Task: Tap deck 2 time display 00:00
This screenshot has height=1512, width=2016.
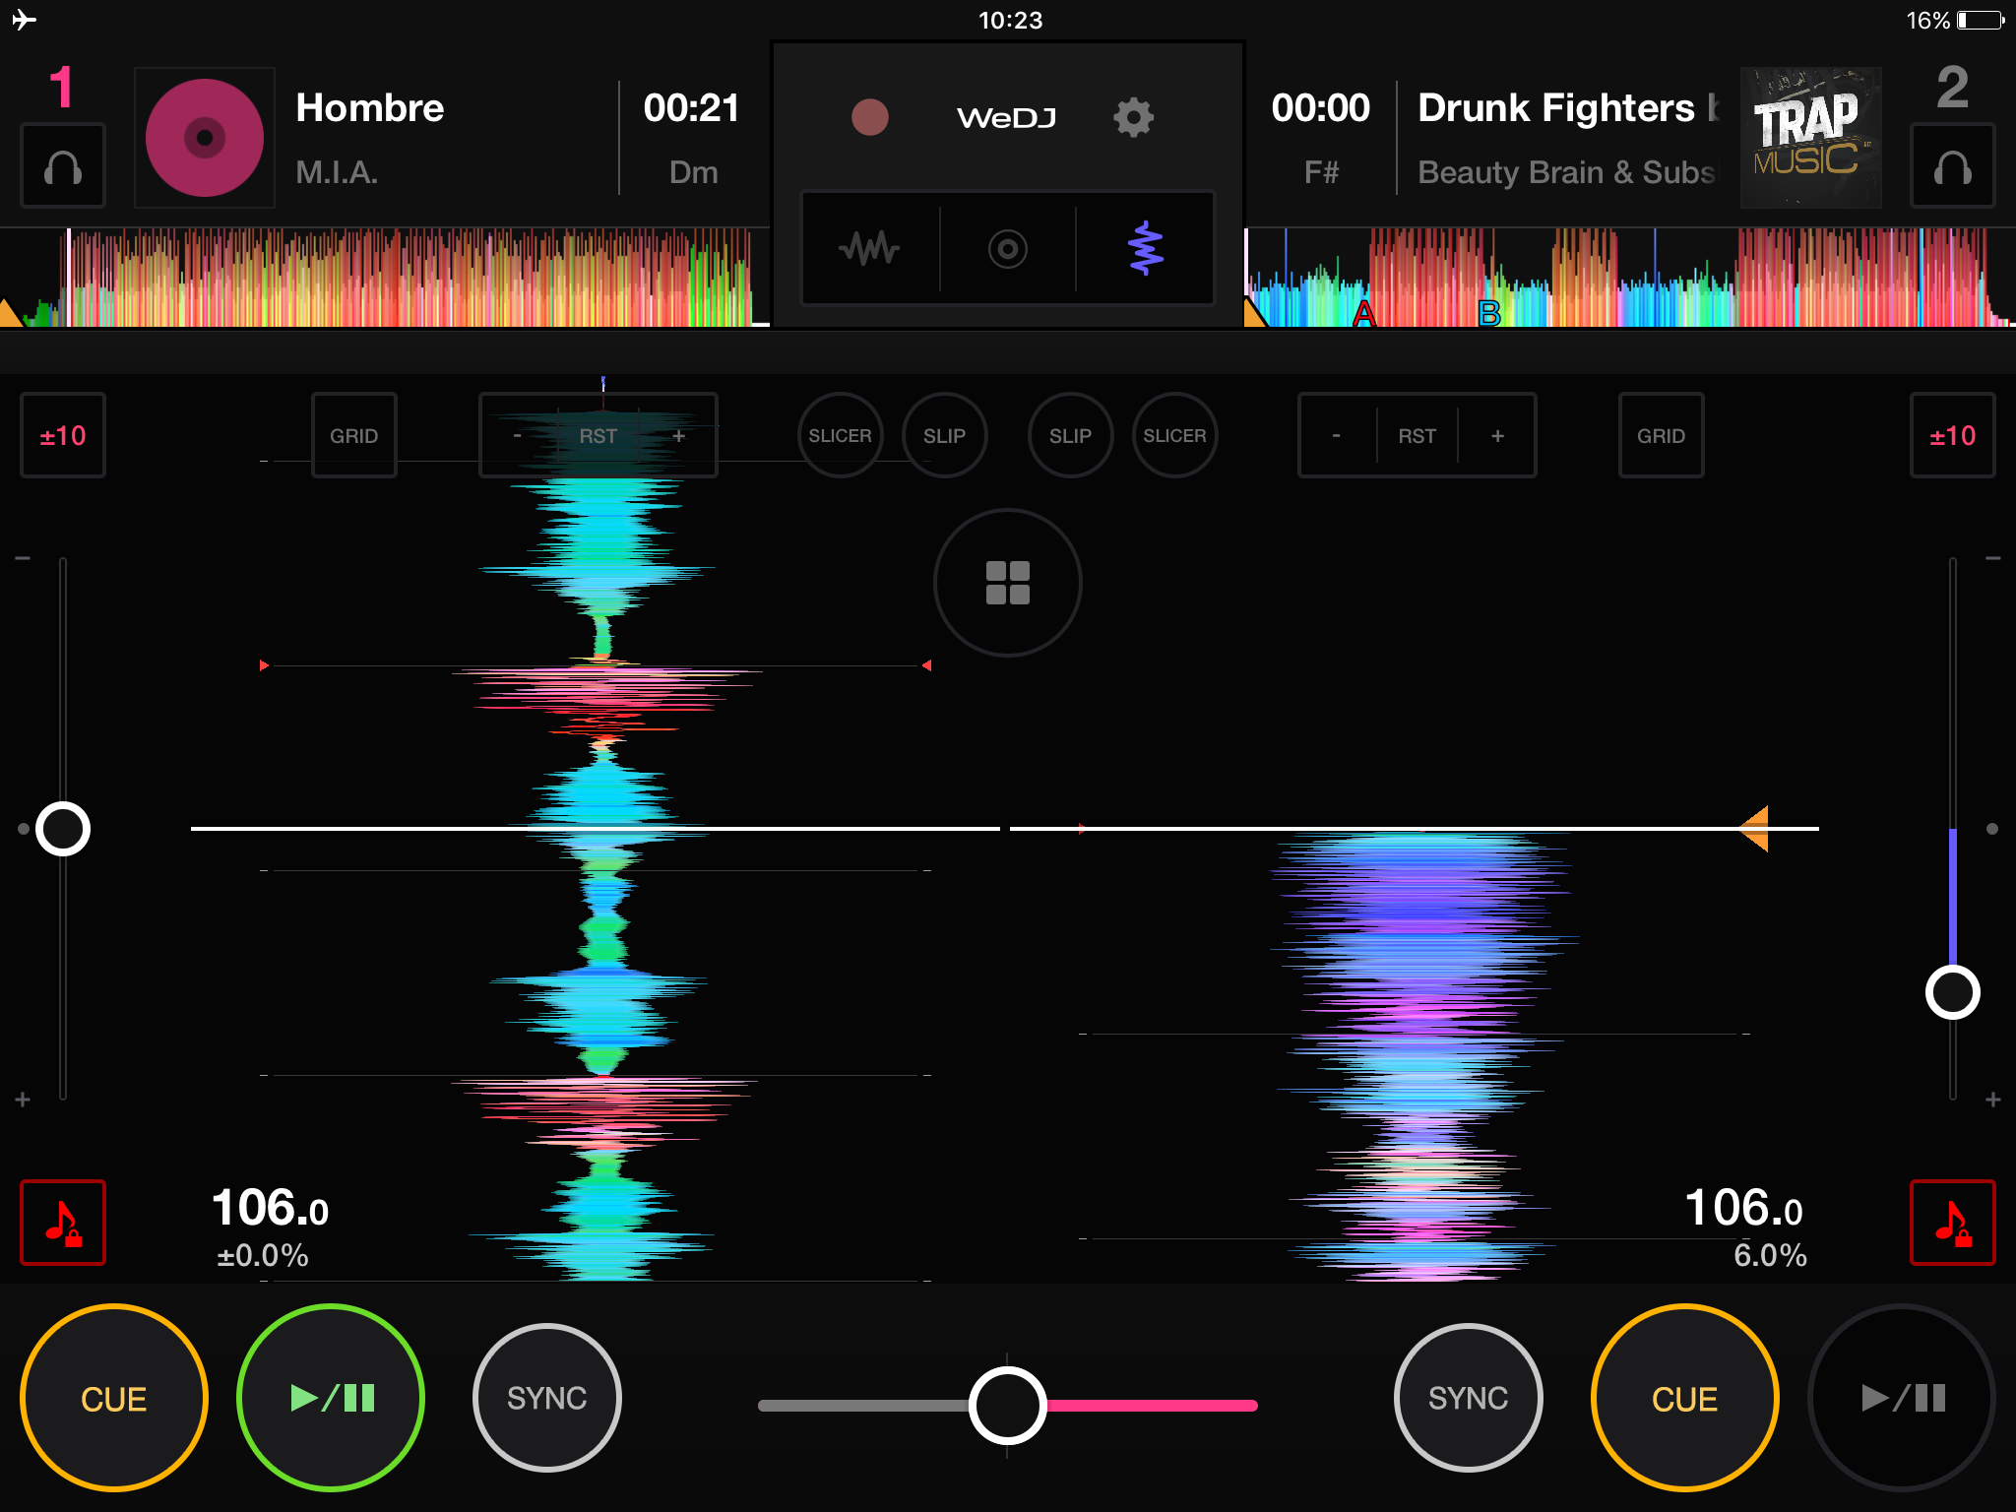Action: click(x=1320, y=108)
